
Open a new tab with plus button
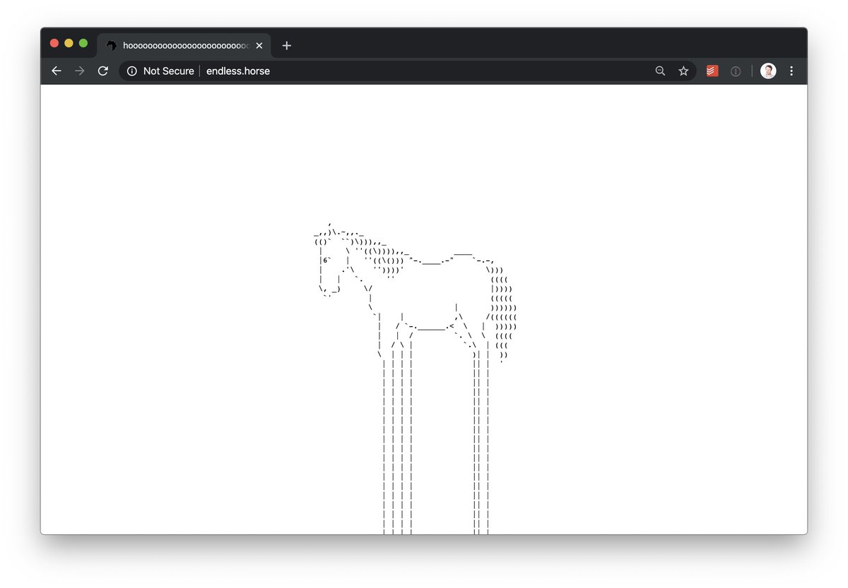pyautogui.click(x=286, y=46)
